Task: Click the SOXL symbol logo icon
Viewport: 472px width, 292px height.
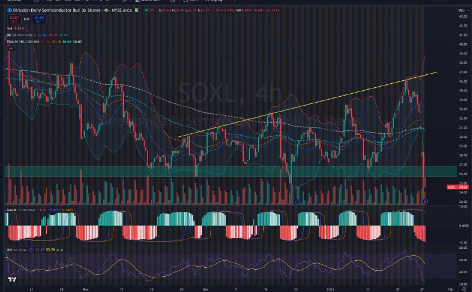Action: point(9,10)
